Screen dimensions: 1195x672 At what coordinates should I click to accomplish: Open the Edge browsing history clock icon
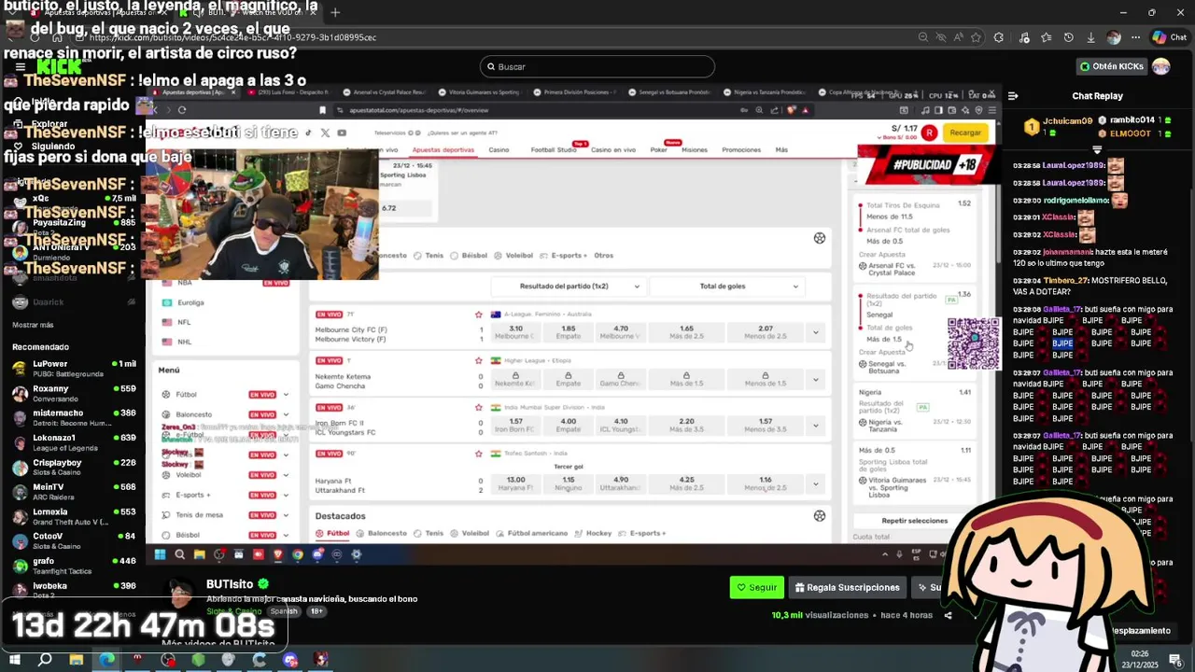[x=1068, y=37]
